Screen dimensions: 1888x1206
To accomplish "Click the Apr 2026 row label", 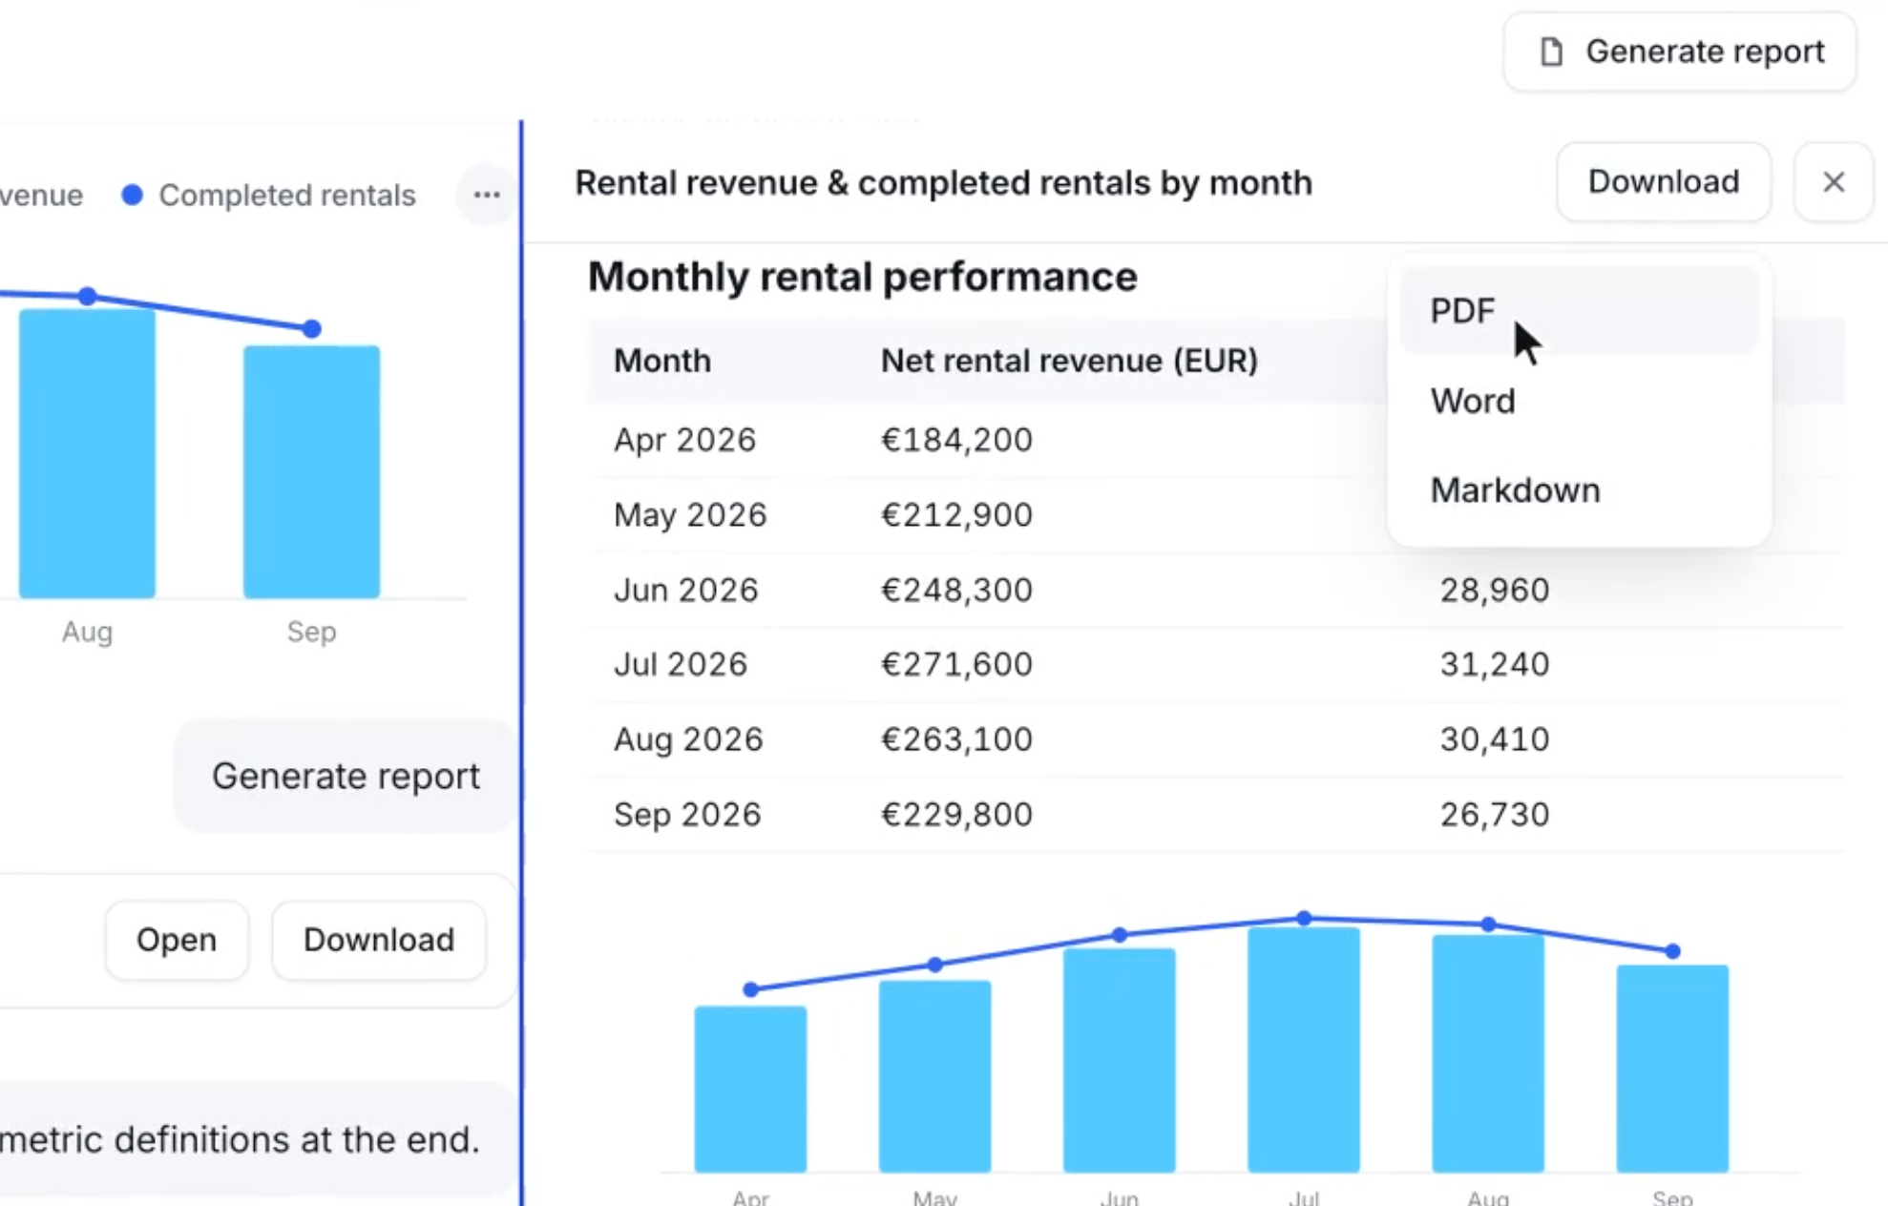I will (684, 440).
